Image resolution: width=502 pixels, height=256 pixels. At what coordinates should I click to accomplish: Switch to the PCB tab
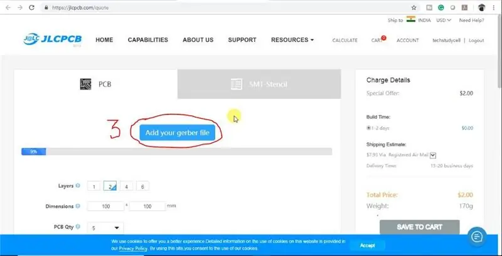coord(96,84)
